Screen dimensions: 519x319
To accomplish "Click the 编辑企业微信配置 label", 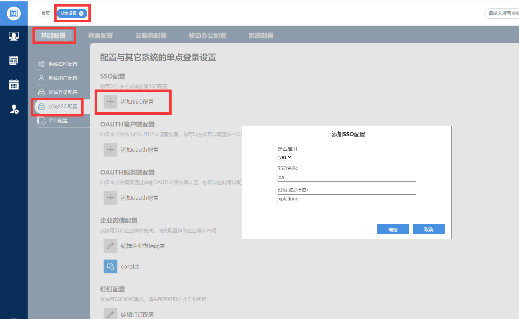I will (x=143, y=246).
